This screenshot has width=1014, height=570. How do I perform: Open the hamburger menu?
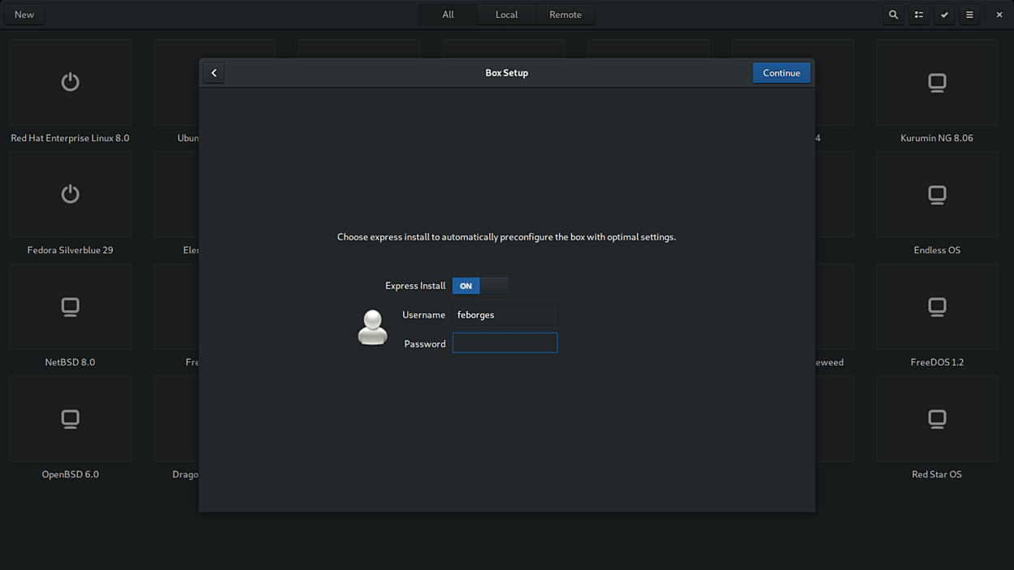[969, 15]
